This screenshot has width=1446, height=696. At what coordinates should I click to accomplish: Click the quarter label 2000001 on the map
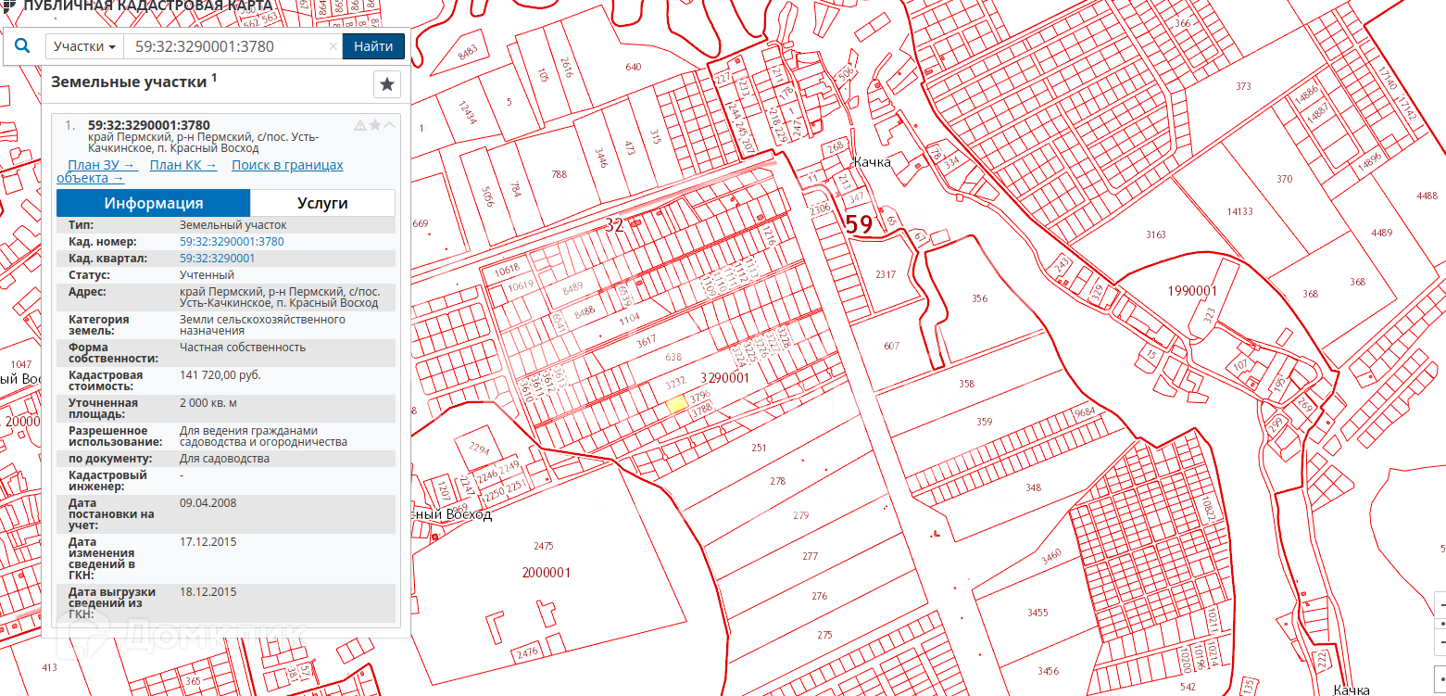[546, 573]
